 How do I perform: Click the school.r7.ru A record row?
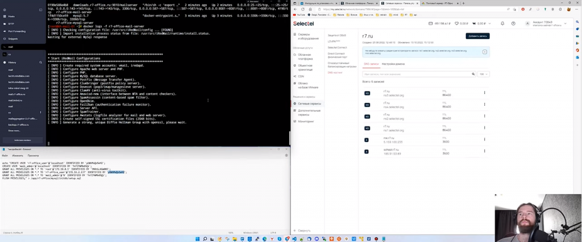pos(426,152)
